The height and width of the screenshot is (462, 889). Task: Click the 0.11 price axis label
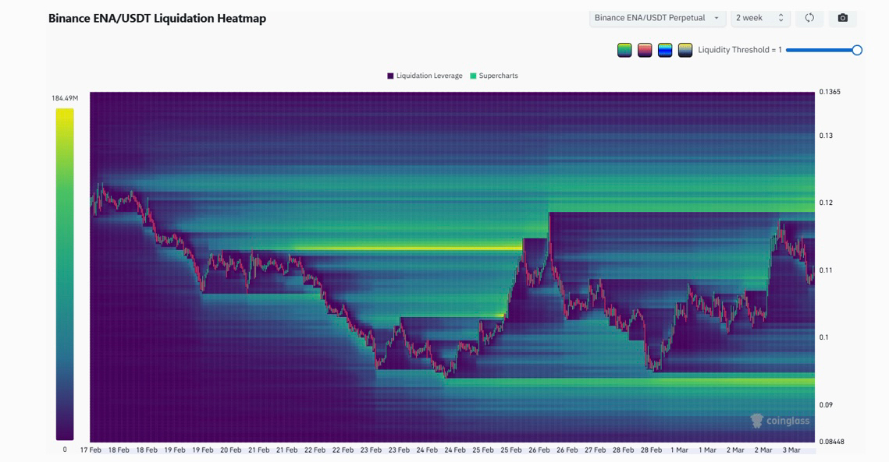tap(826, 270)
